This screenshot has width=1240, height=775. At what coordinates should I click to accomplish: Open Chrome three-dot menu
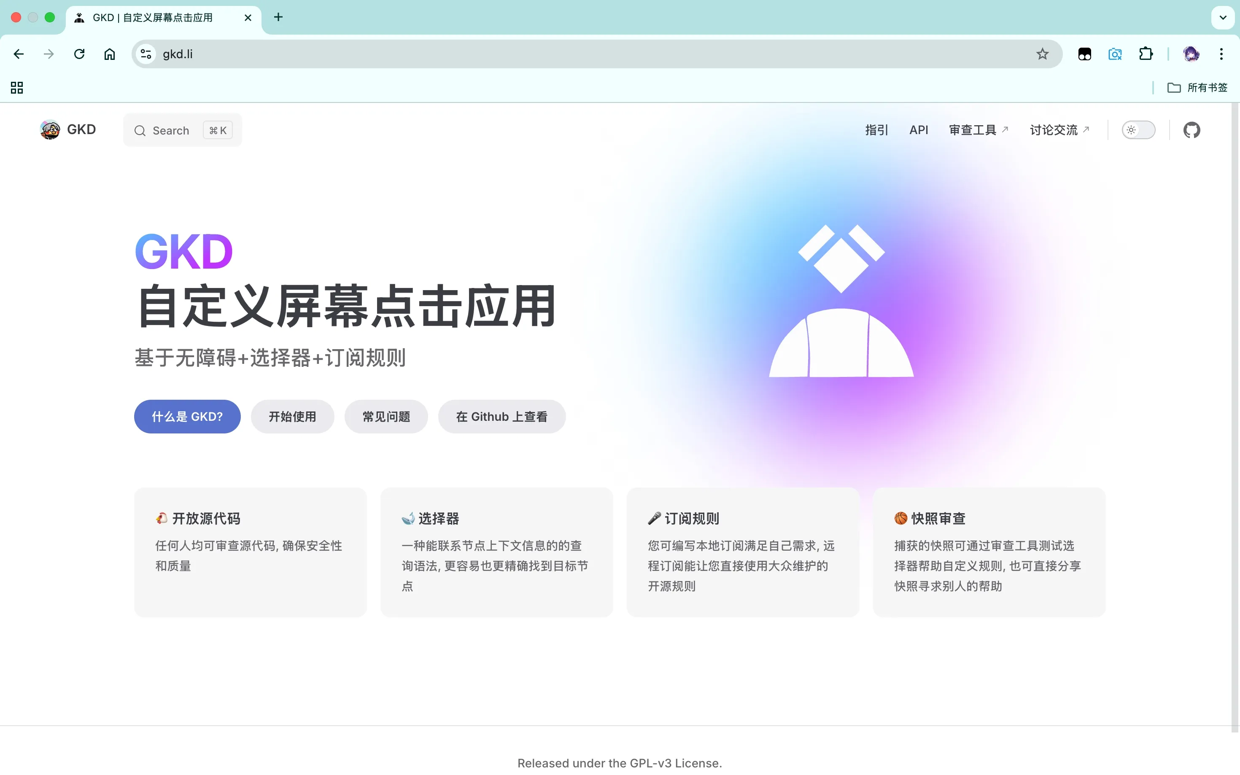(x=1221, y=54)
